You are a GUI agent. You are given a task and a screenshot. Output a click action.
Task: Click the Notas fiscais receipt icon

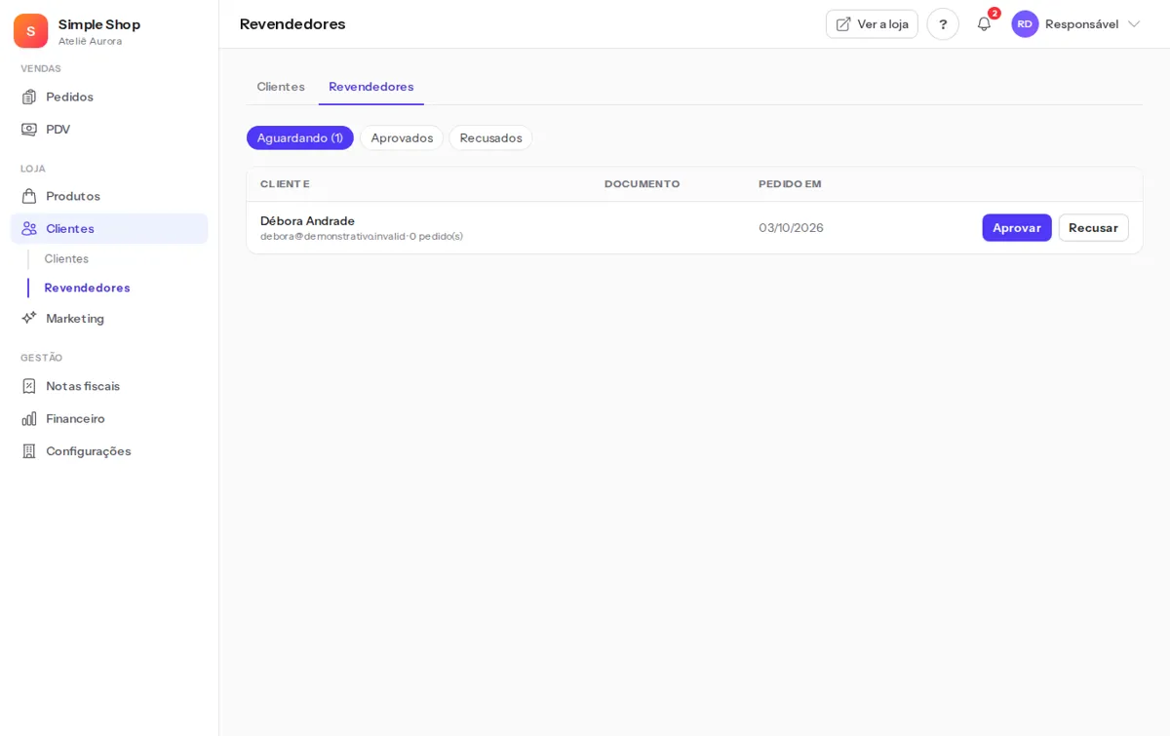pos(29,386)
